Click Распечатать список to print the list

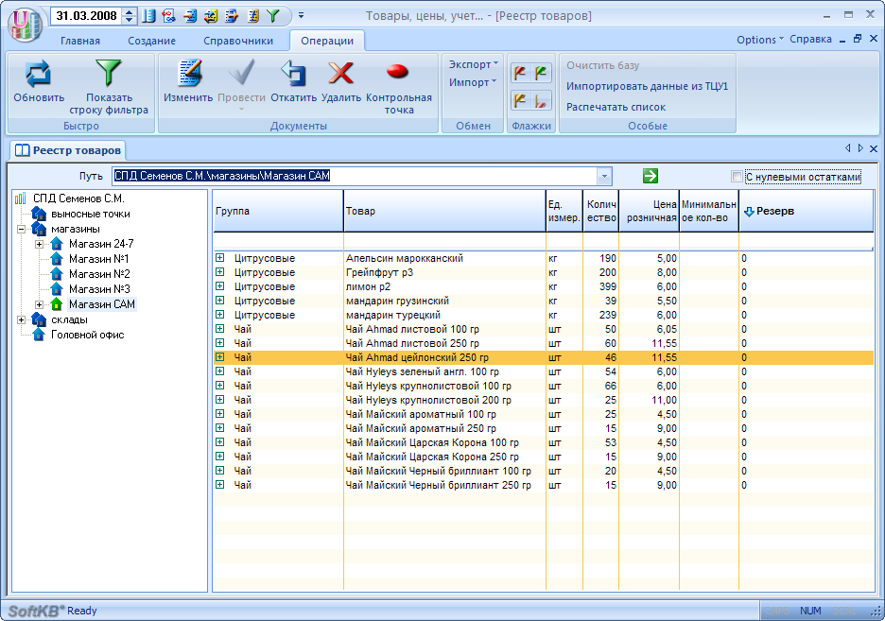tap(616, 107)
